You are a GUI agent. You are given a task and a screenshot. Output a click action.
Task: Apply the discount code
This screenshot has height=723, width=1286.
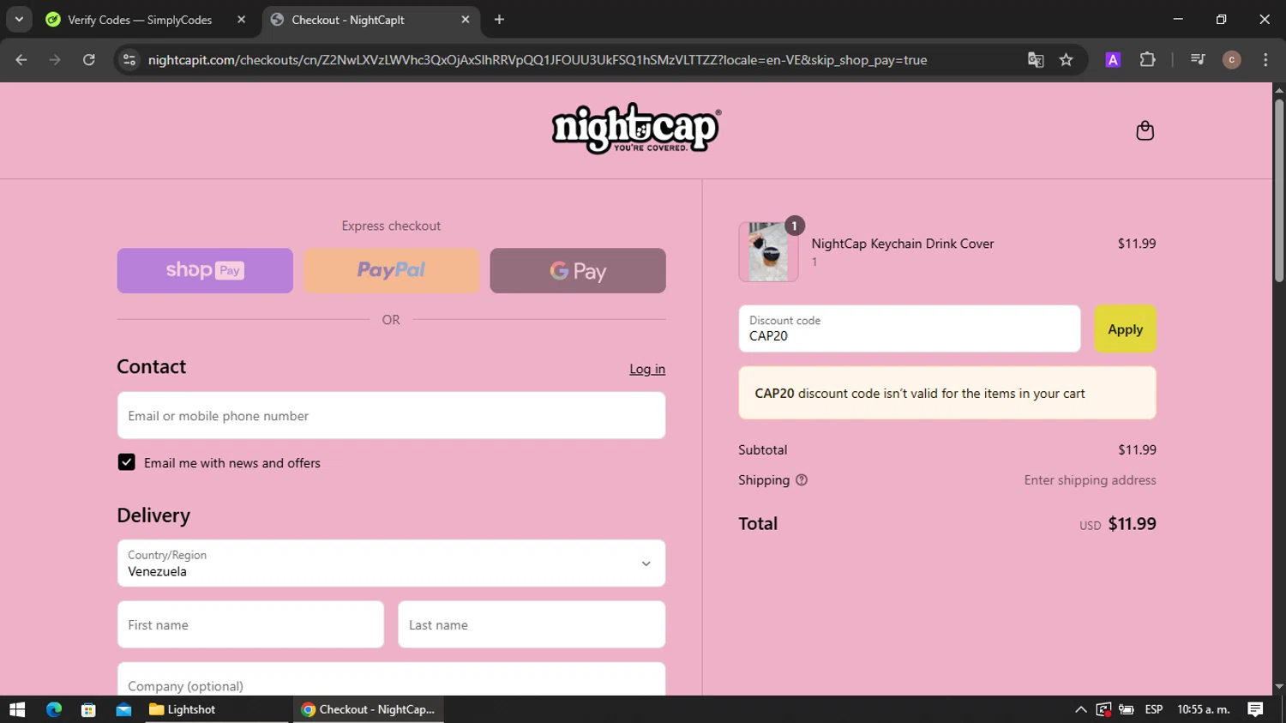pyautogui.click(x=1125, y=329)
